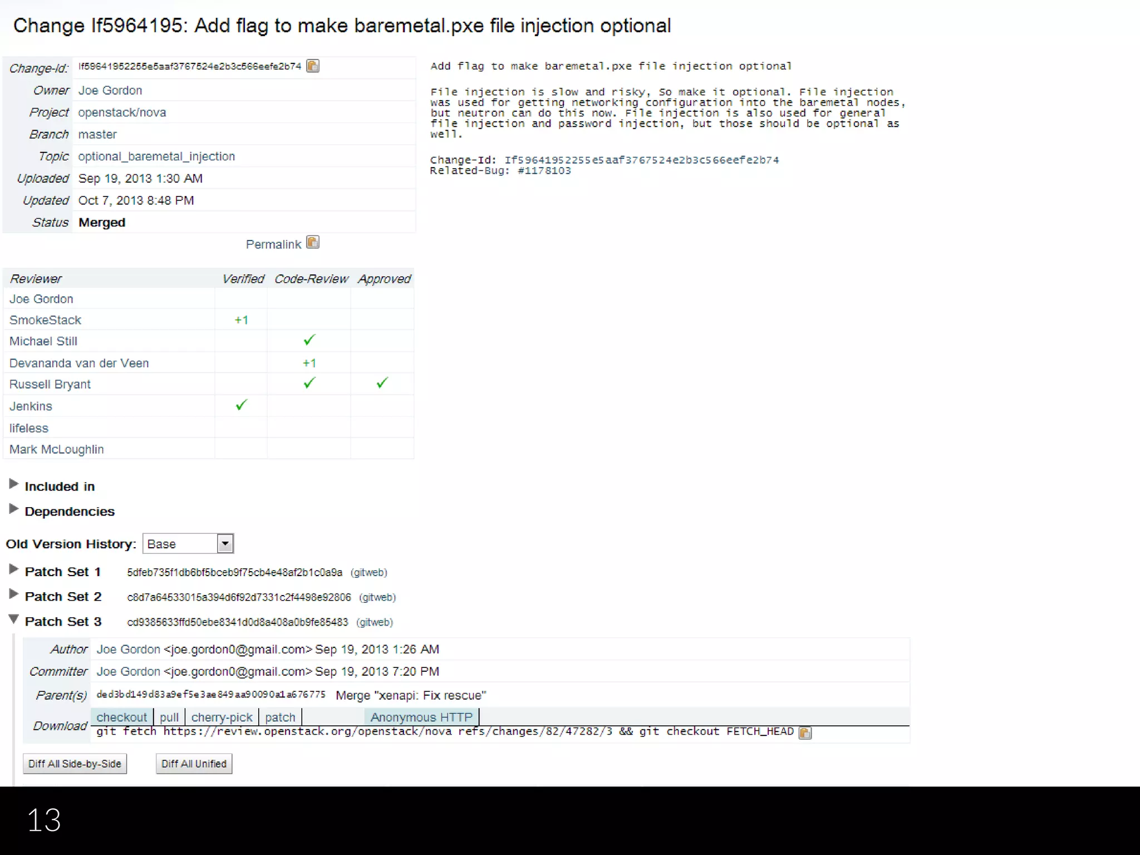Open Author Joe Gordon link in Patch Set 3
1140x855 pixels.
[128, 650]
